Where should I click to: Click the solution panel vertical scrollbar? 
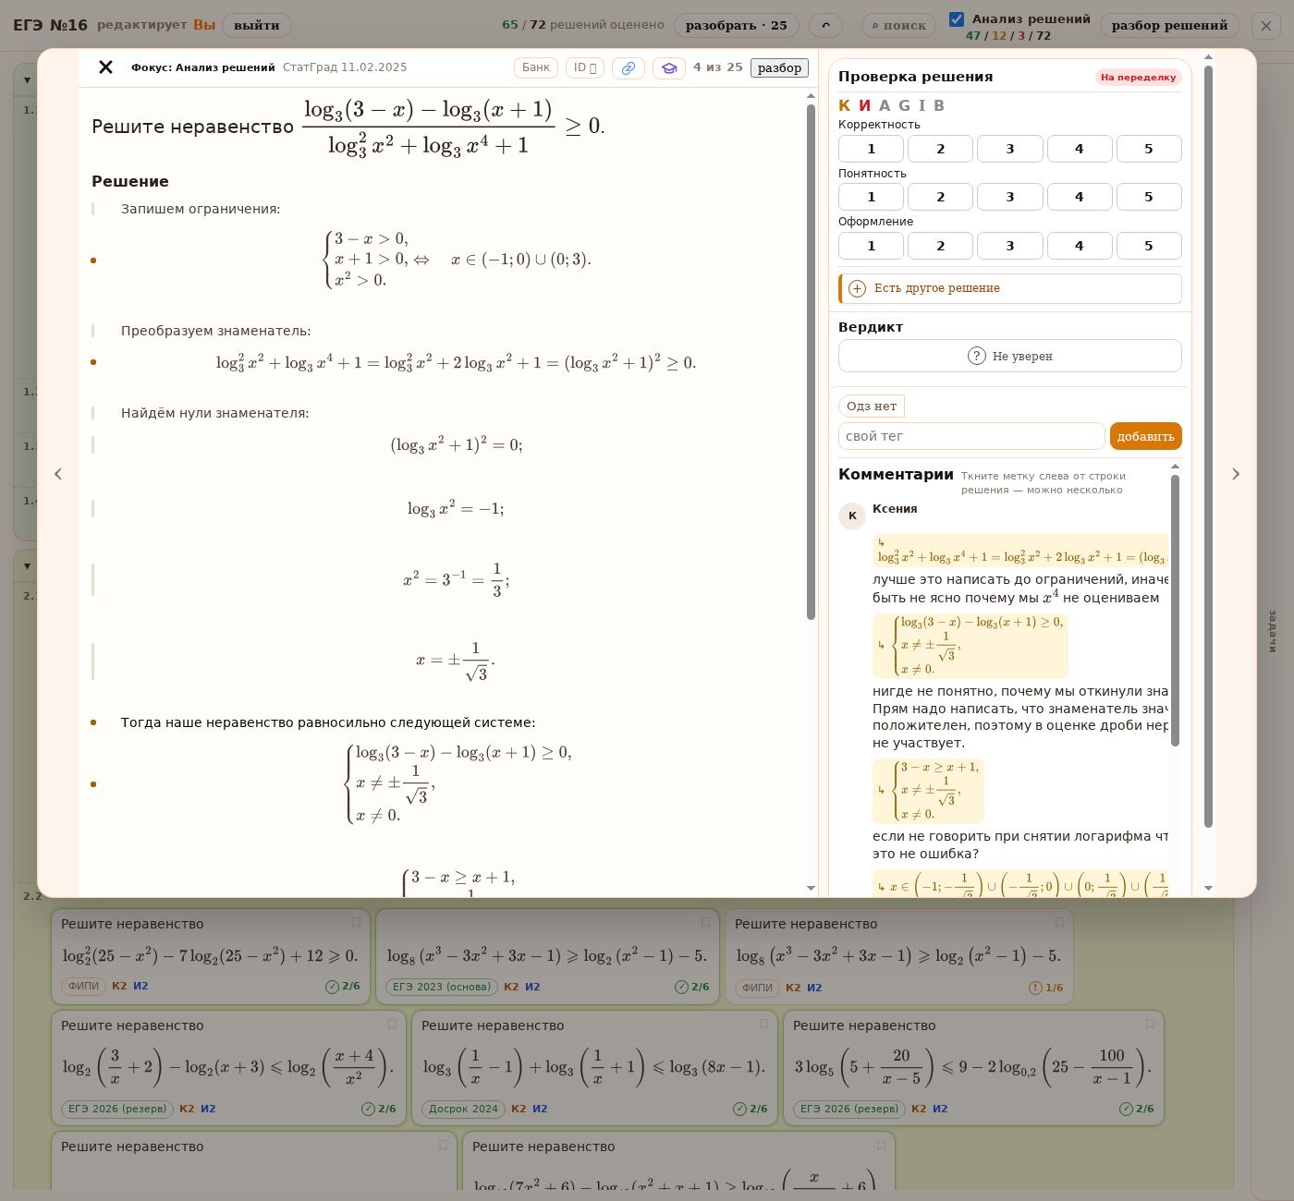(x=811, y=360)
